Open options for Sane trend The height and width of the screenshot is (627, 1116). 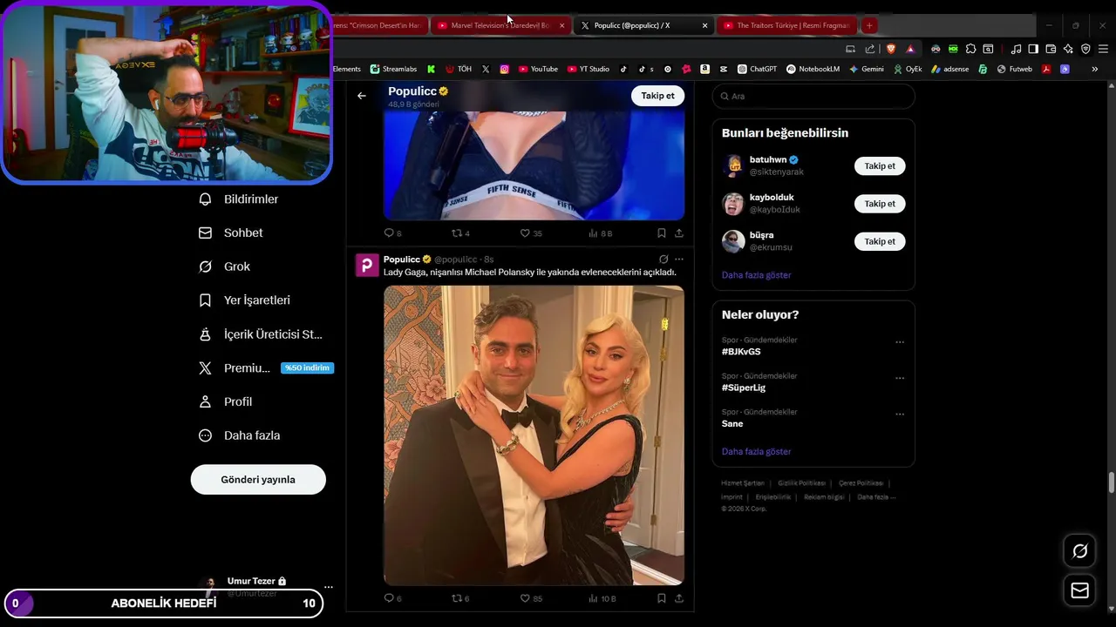click(x=900, y=415)
